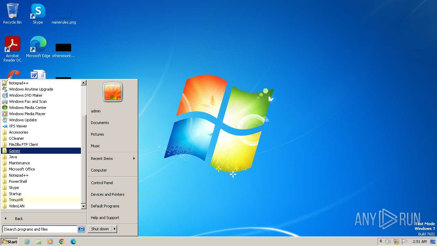Launch Windows Fax and Scan
Image resolution: width=437 pixels, height=246 pixels.
point(41,101)
